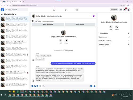Open the account profile avatar menu
133x100 pixels.
[129, 10]
